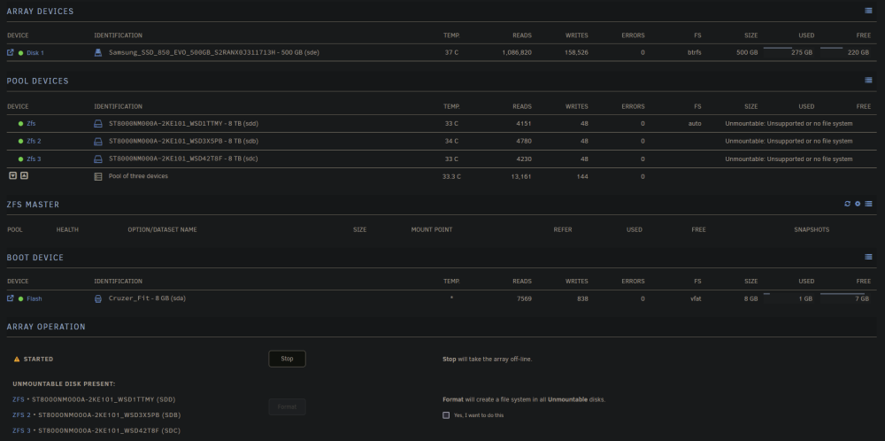Click Zfs 3 green status dot
The width and height of the screenshot is (885, 441).
click(21, 159)
